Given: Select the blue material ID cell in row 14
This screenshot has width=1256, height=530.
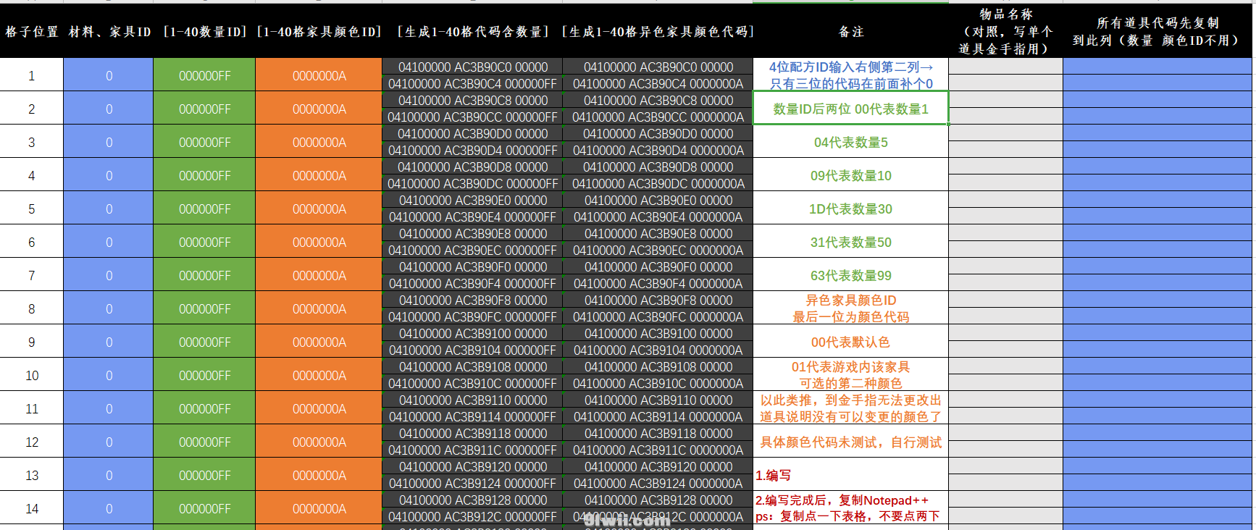Looking at the screenshot, I should 109,508.
